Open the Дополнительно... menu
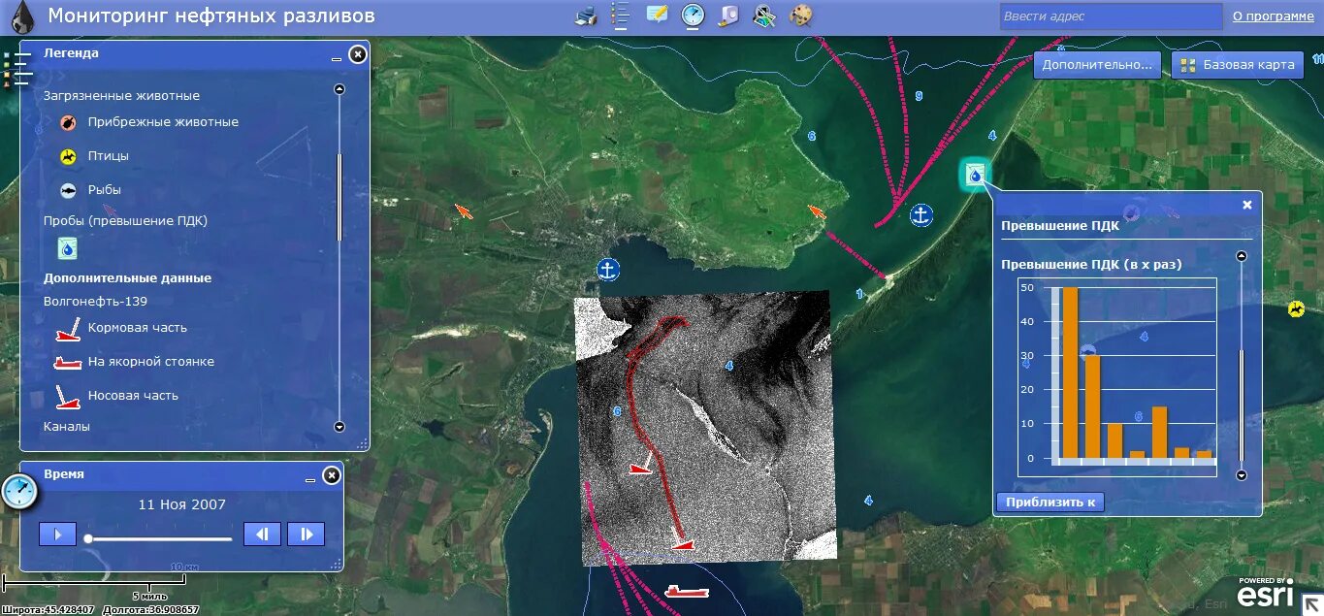The width and height of the screenshot is (1324, 616). pyautogui.click(x=1097, y=65)
